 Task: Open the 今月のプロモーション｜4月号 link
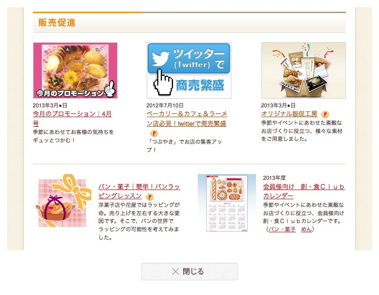[72, 119]
